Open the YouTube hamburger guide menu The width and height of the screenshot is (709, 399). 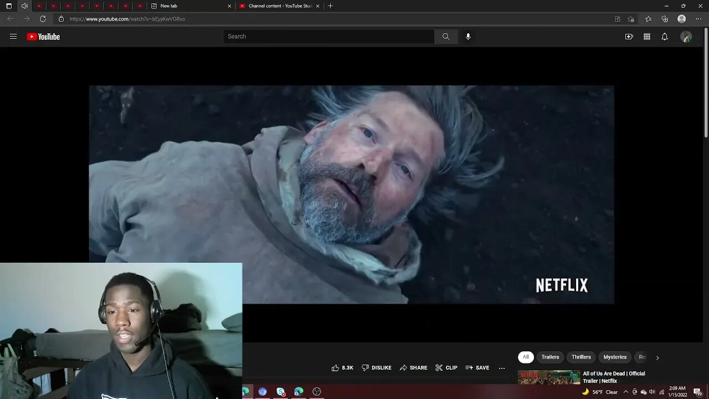tap(13, 37)
